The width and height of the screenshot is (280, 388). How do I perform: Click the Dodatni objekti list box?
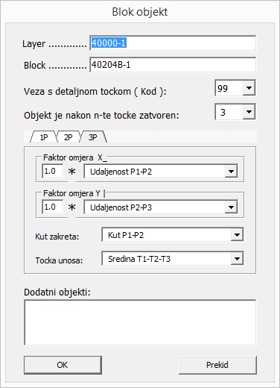click(x=140, y=322)
